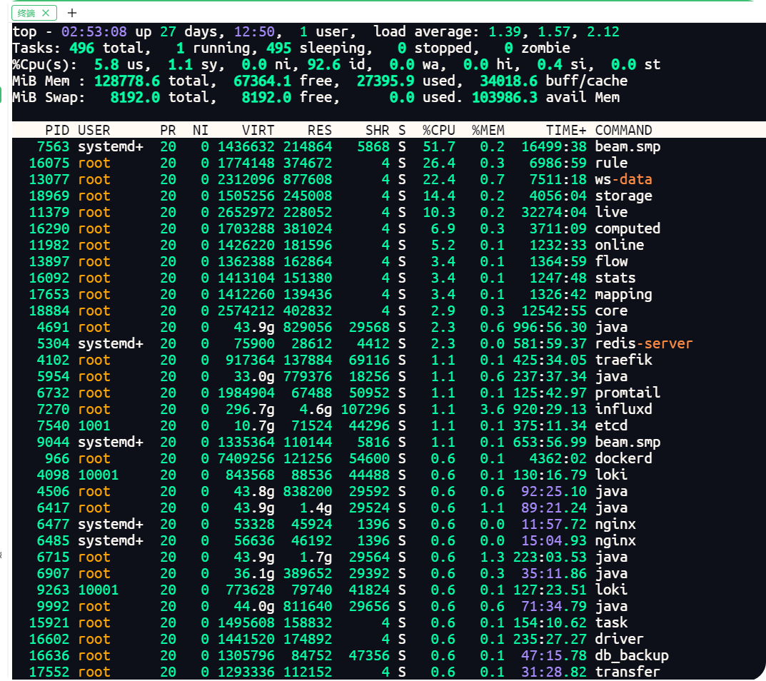Click the redis-server command name
The height and width of the screenshot is (681, 766).
pyautogui.click(x=644, y=343)
